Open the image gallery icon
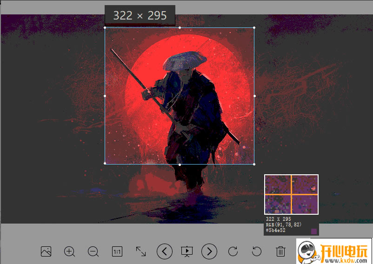373x264 pixels. point(46,251)
